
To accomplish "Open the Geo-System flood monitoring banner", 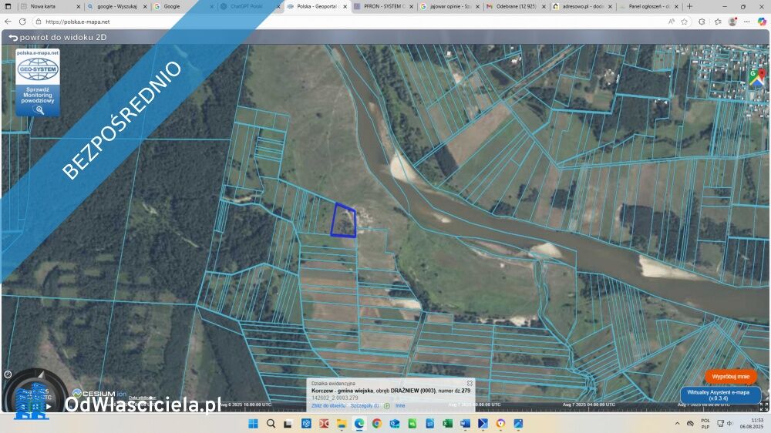I will (x=38, y=82).
